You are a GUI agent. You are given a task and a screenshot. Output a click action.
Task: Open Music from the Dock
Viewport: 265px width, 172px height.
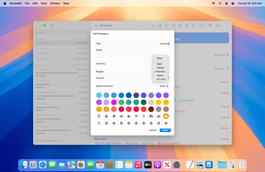(138, 165)
